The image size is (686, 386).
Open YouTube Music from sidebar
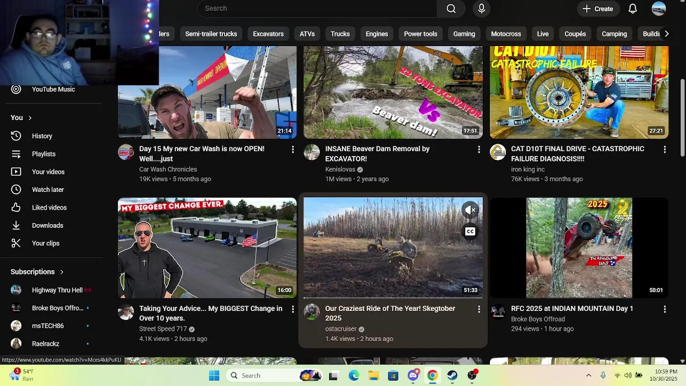pos(53,89)
